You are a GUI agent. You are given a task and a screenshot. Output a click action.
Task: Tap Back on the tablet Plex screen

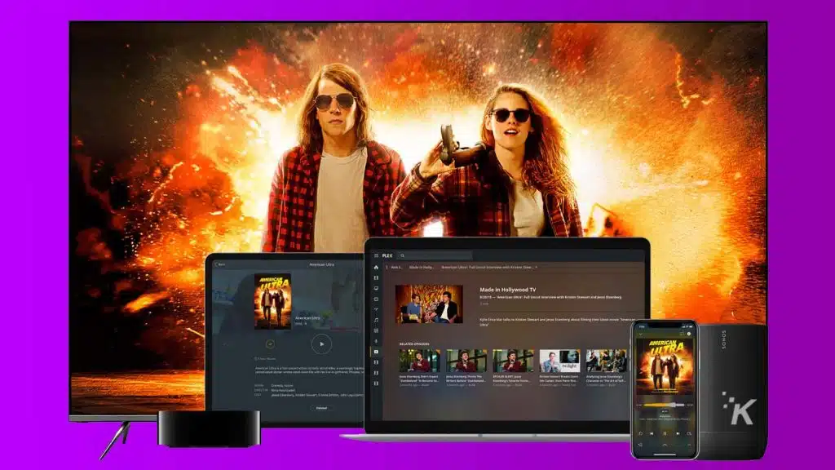(220, 264)
